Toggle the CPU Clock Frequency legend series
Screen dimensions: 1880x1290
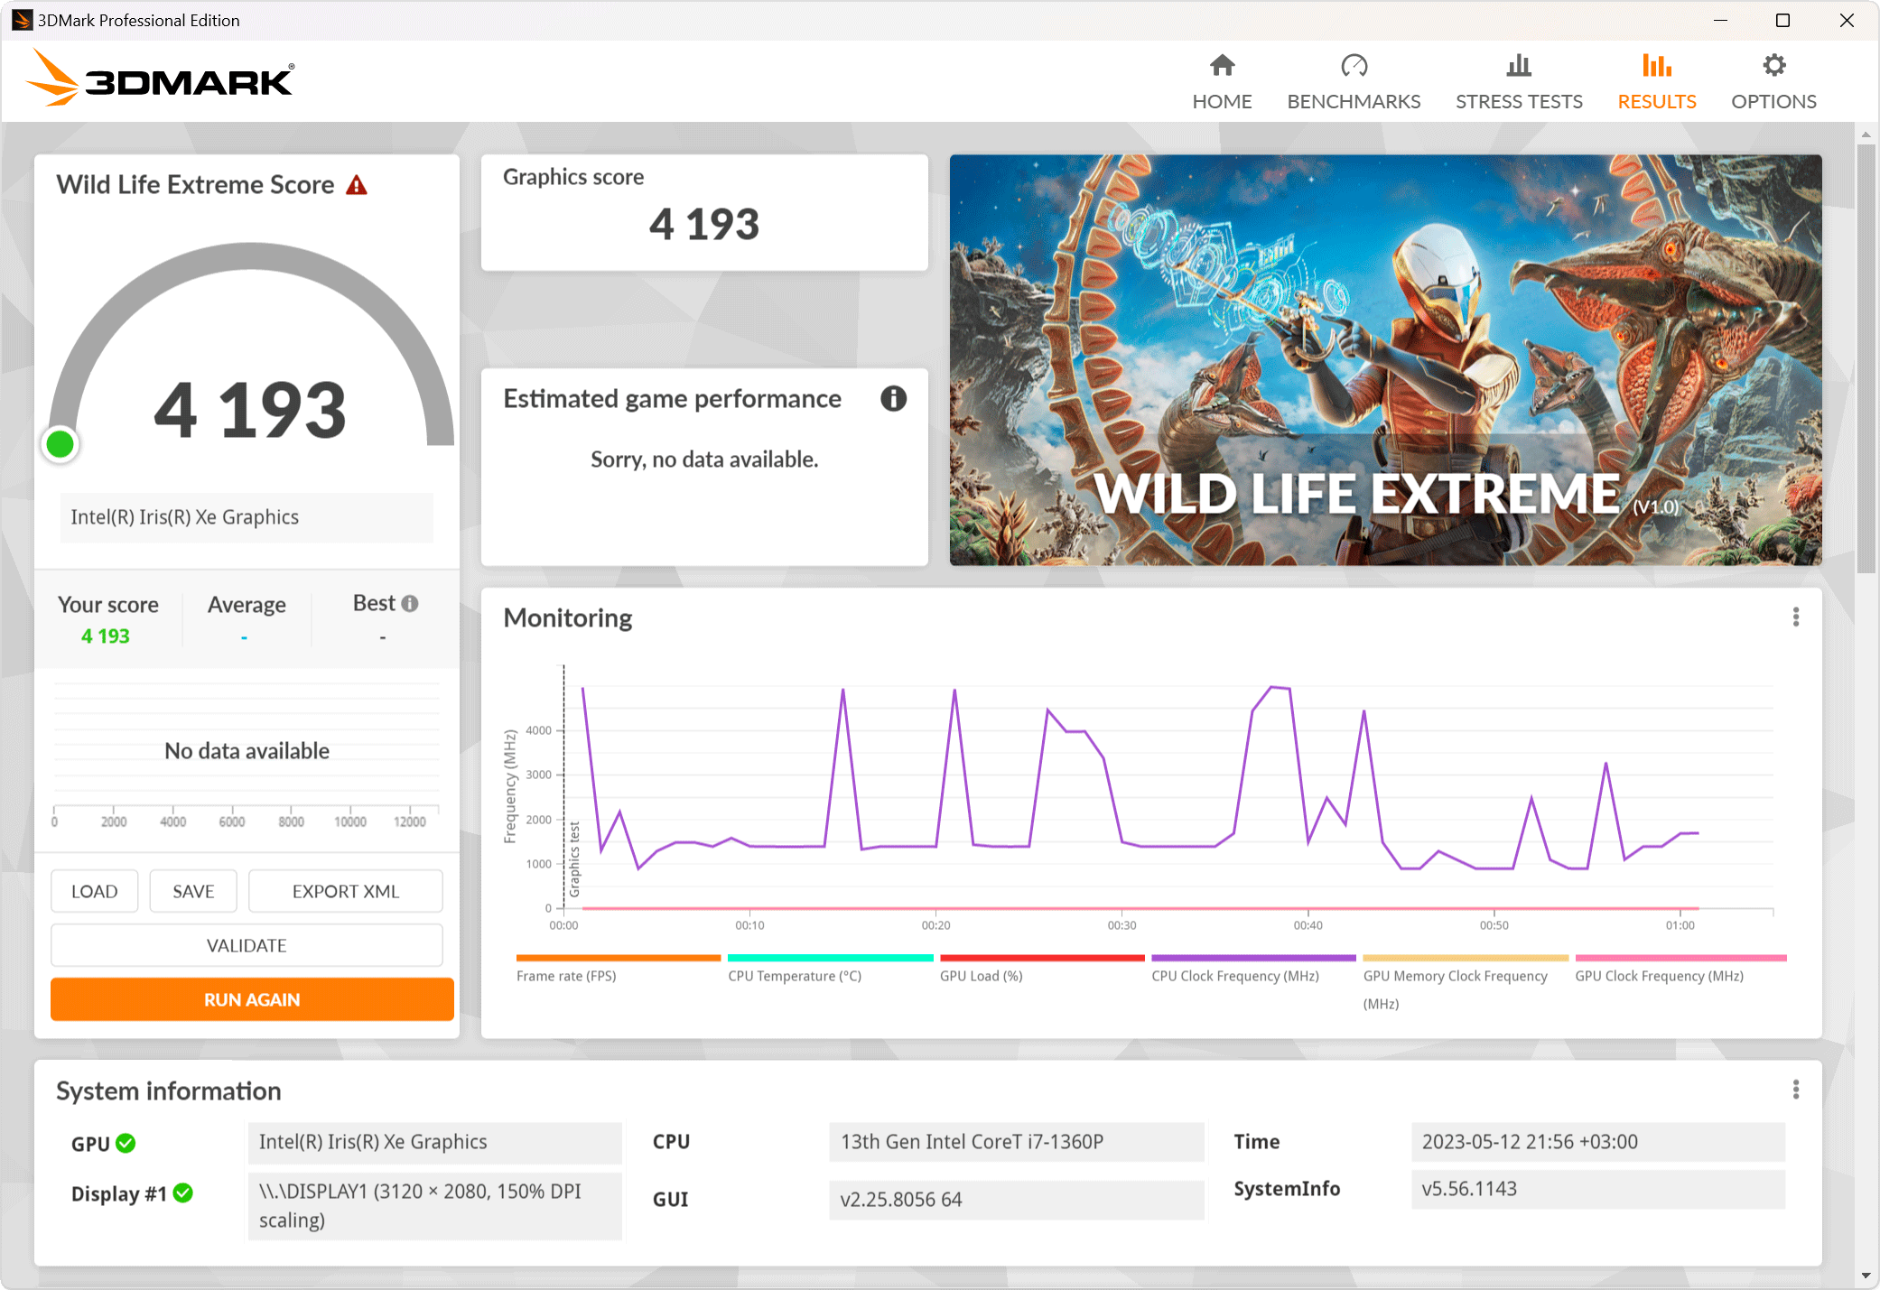(1234, 976)
